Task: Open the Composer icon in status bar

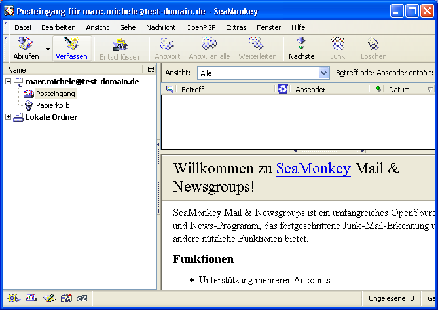Action: pos(49,298)
